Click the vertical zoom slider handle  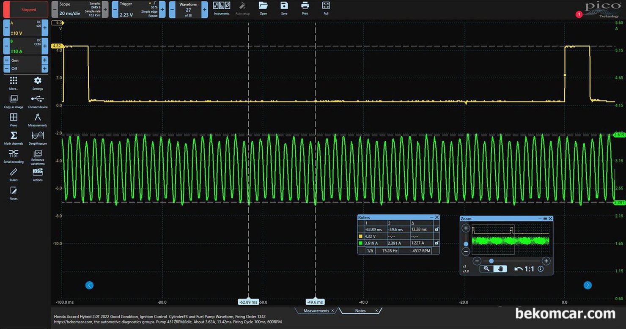pyautogui.click(x=466, y=244)
